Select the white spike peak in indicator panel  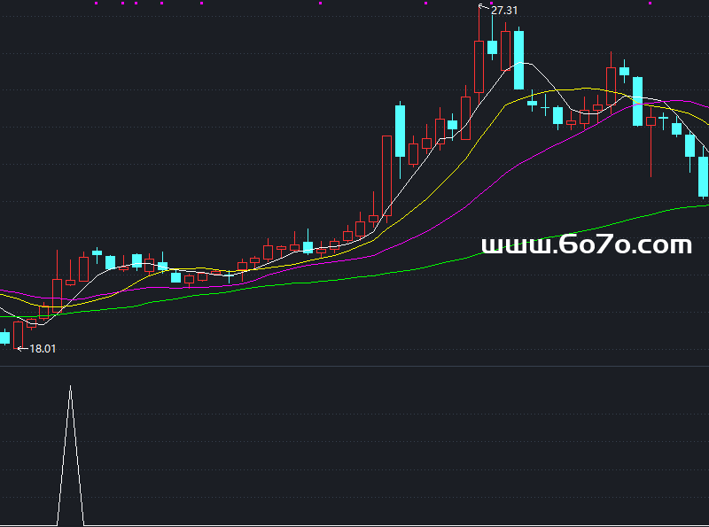71,388
